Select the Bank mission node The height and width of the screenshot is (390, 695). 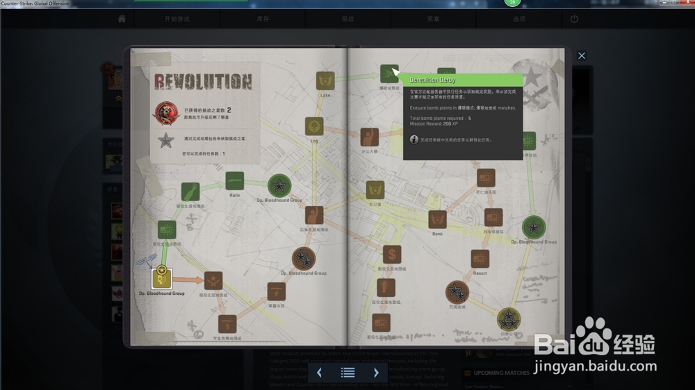(437, 220)
